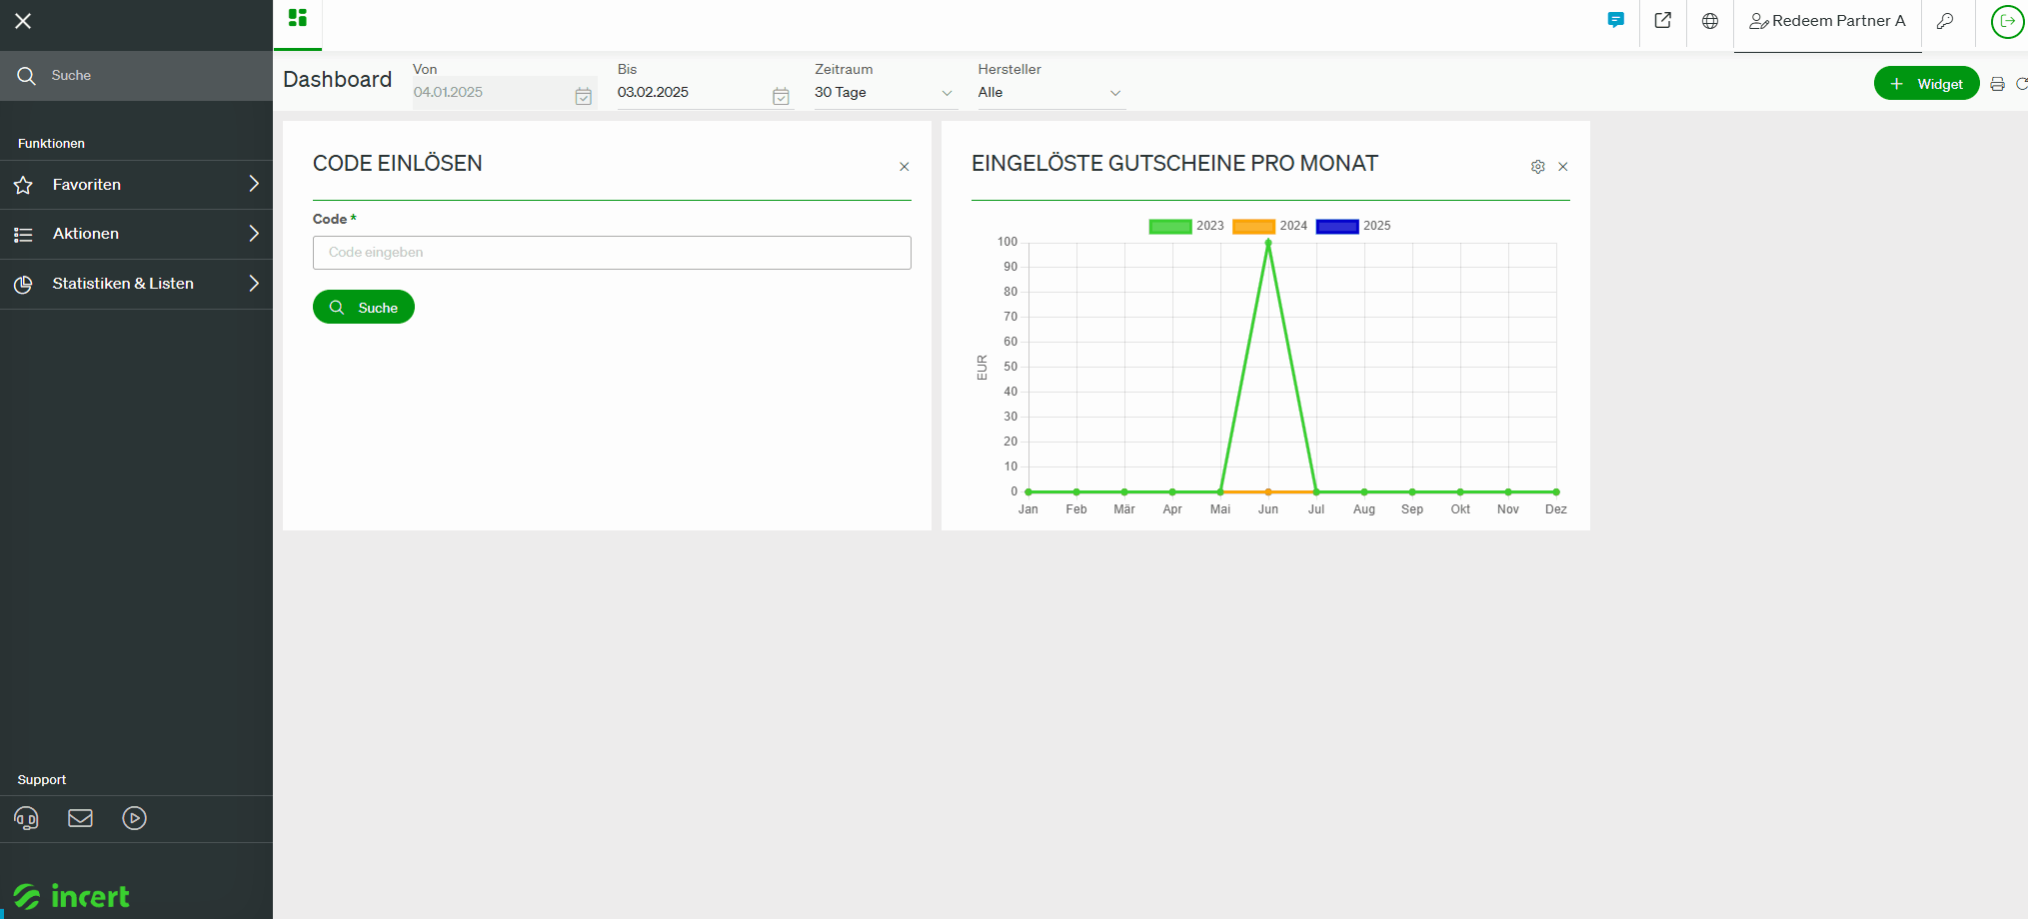Add a new Widget
This screenshot has height=919, width=2028.
point(1926,84)
